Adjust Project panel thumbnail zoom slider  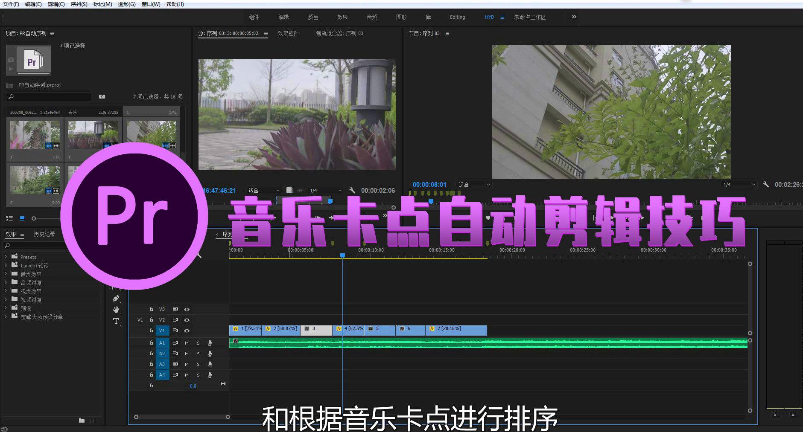click(x=33, y=218)
